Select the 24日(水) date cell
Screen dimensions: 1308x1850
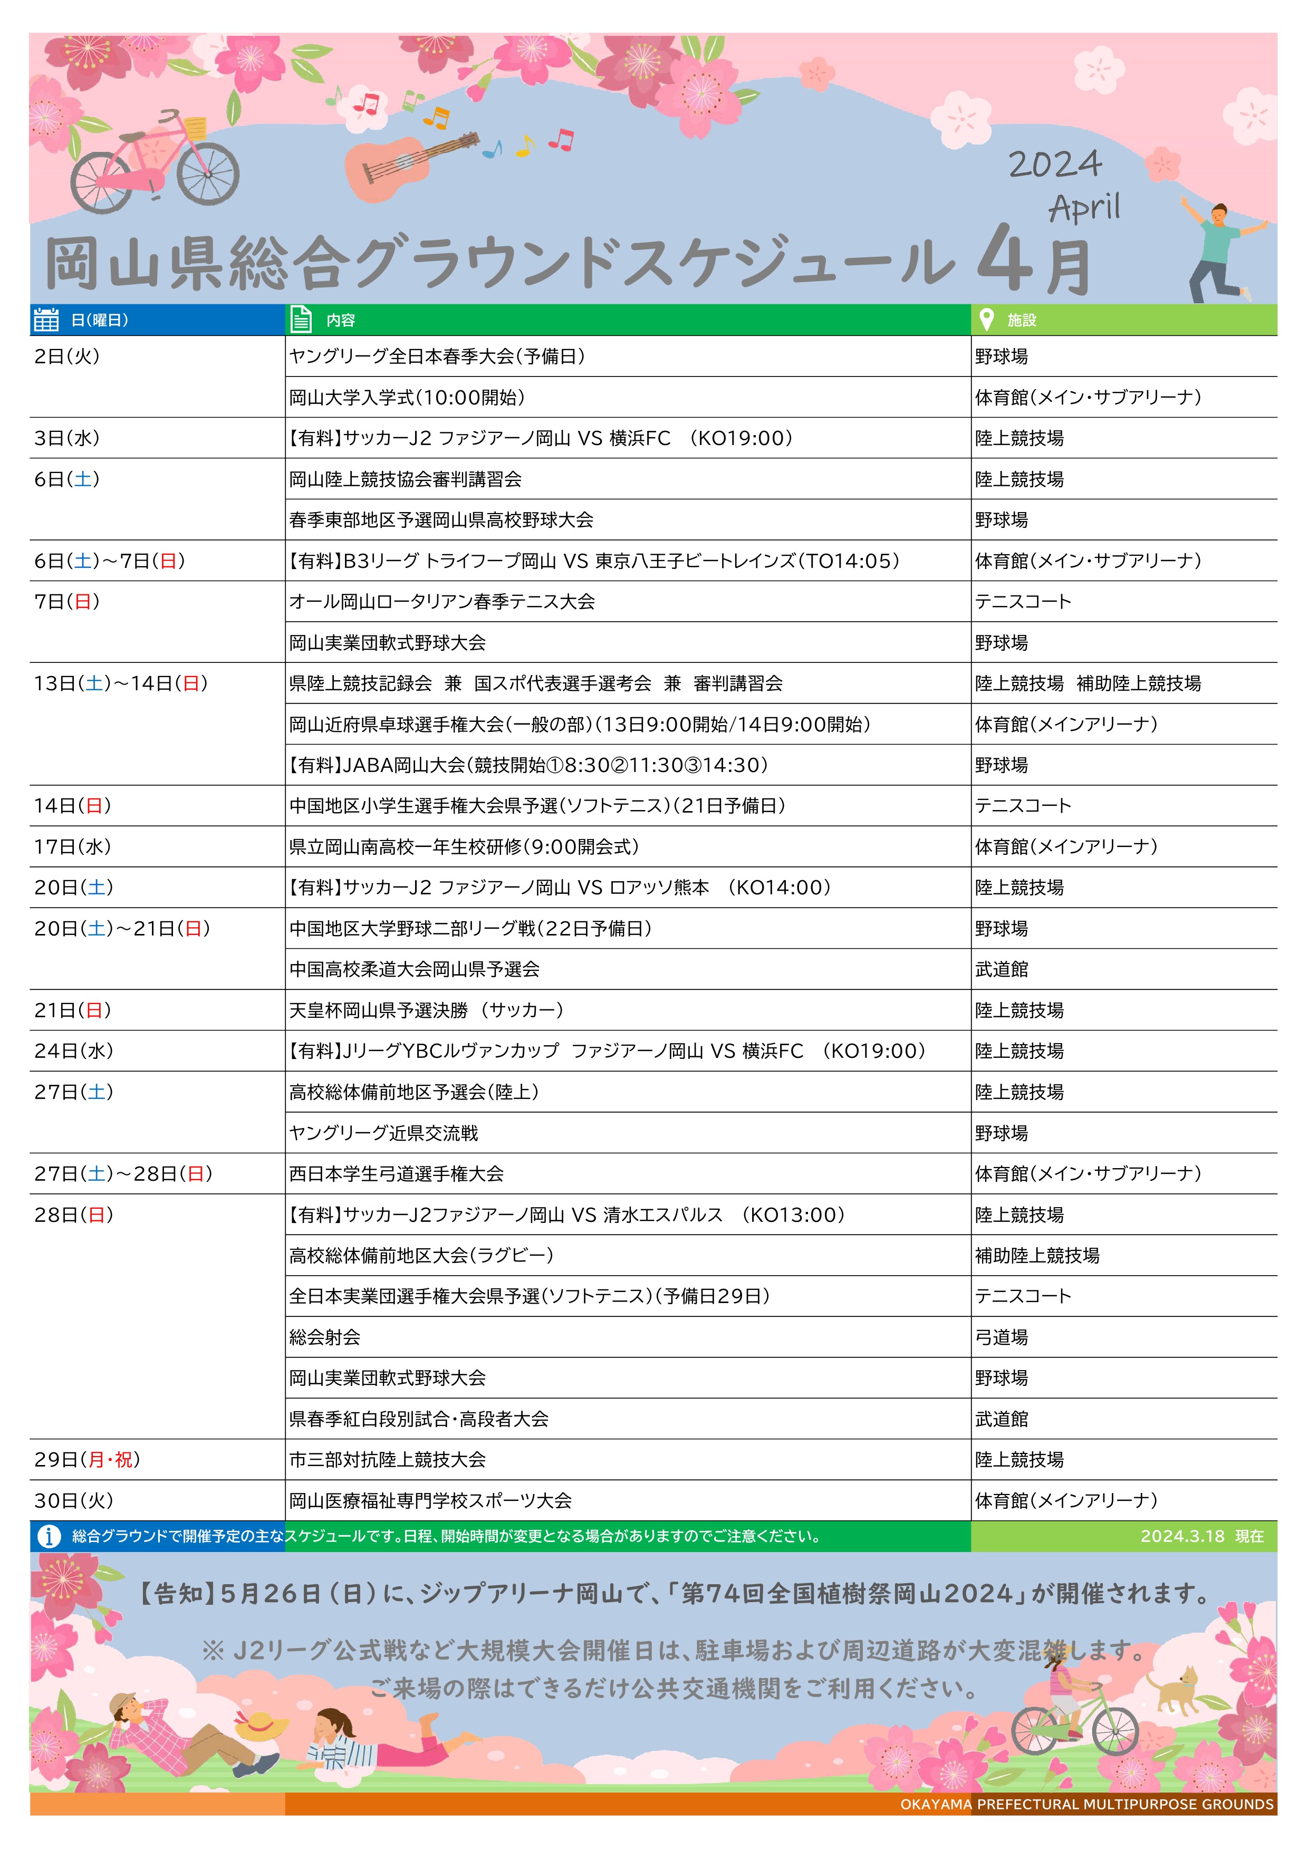74,1051
